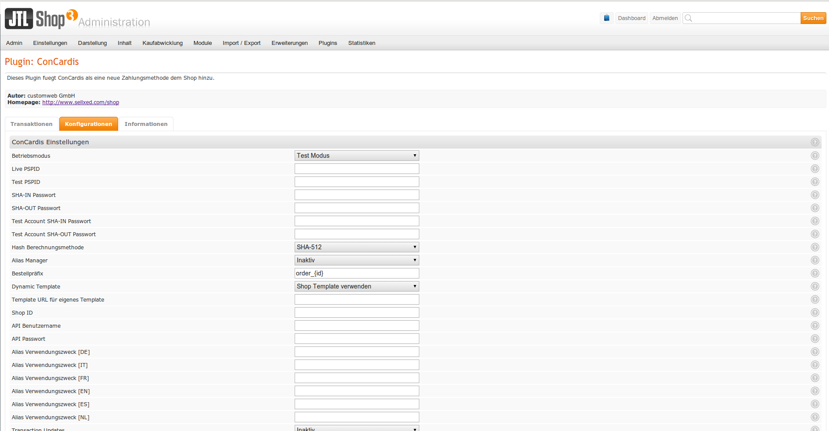The height and width of the screenshot is (431, 829).
Task: Open the Dynamic Template dropdown
Action: [357, 286]
